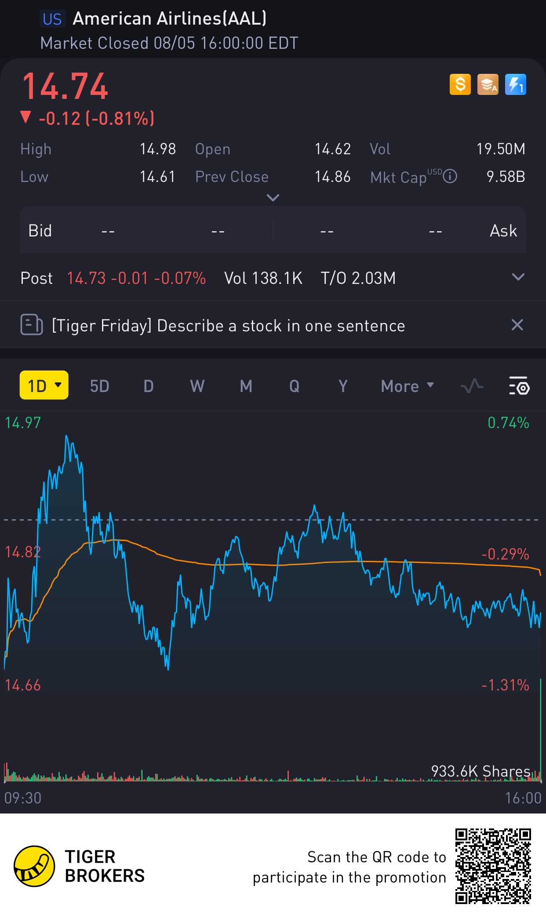Tap the Mkt Cap info icon
546x919 pixels.
tap(450, 177)
